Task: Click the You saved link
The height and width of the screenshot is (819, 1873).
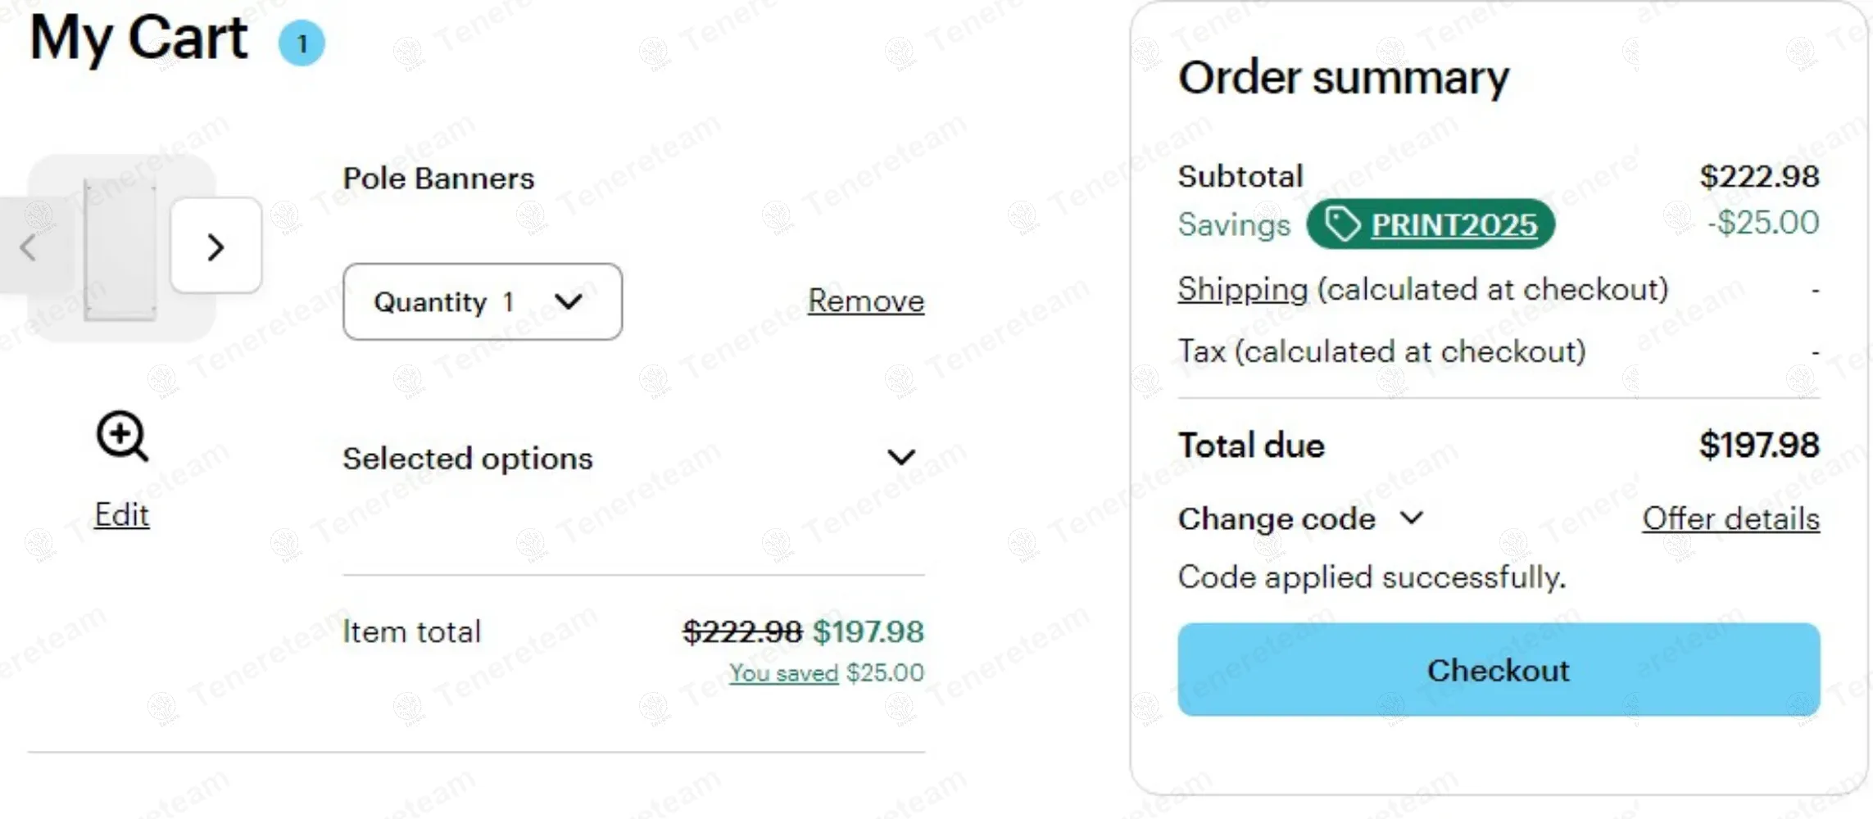Action: click(783, 673)
